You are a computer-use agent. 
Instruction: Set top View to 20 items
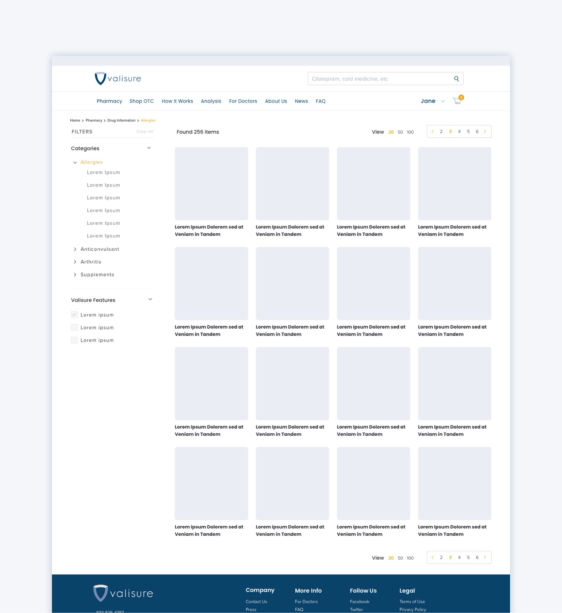click(x=391, y=132)
